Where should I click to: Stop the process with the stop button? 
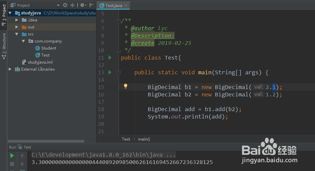[12, 164]
